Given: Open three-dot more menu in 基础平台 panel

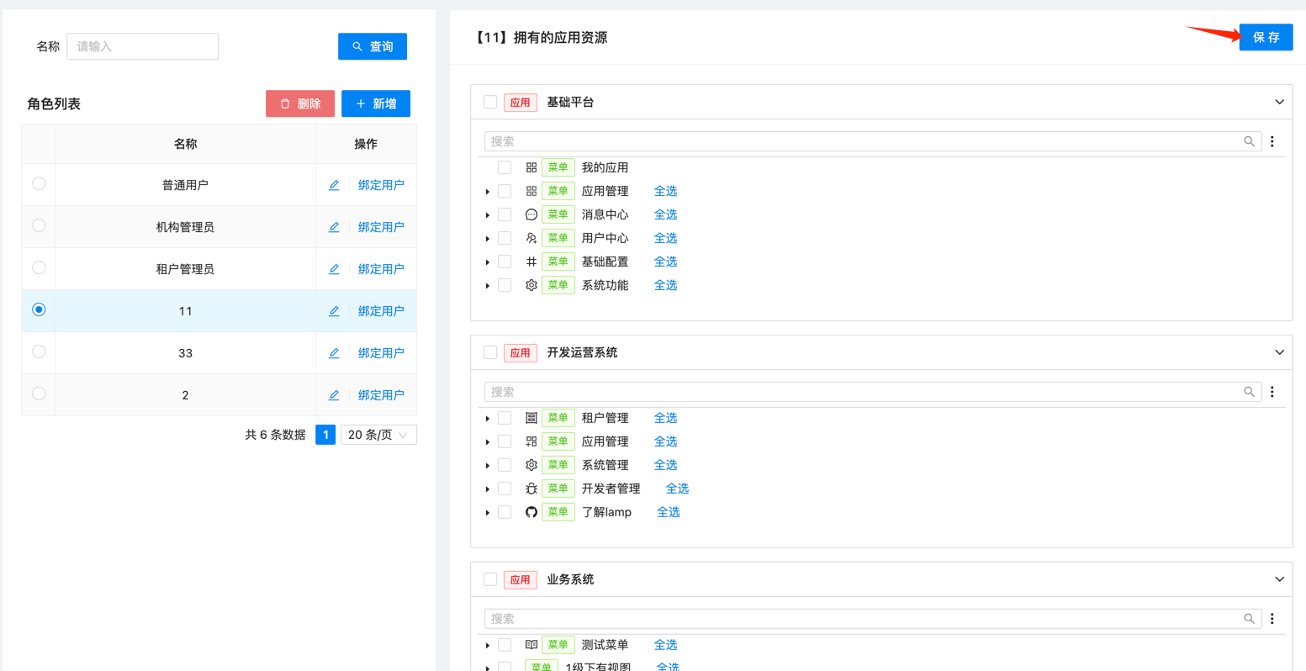Looking at the screenshot, I should 1272,141.
